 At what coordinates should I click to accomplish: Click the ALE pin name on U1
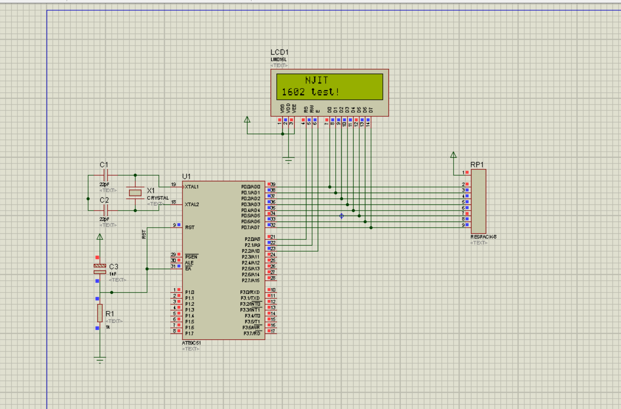pos(189,263)
